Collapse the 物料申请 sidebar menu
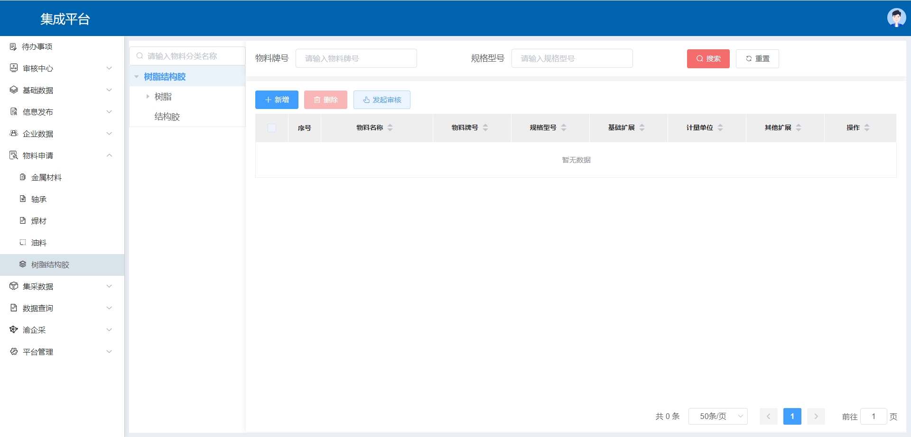 coord(109,155)
